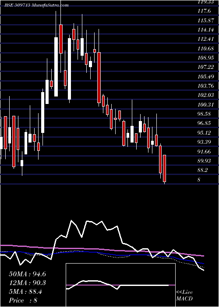Click inside the MACD inset panel

120,285
